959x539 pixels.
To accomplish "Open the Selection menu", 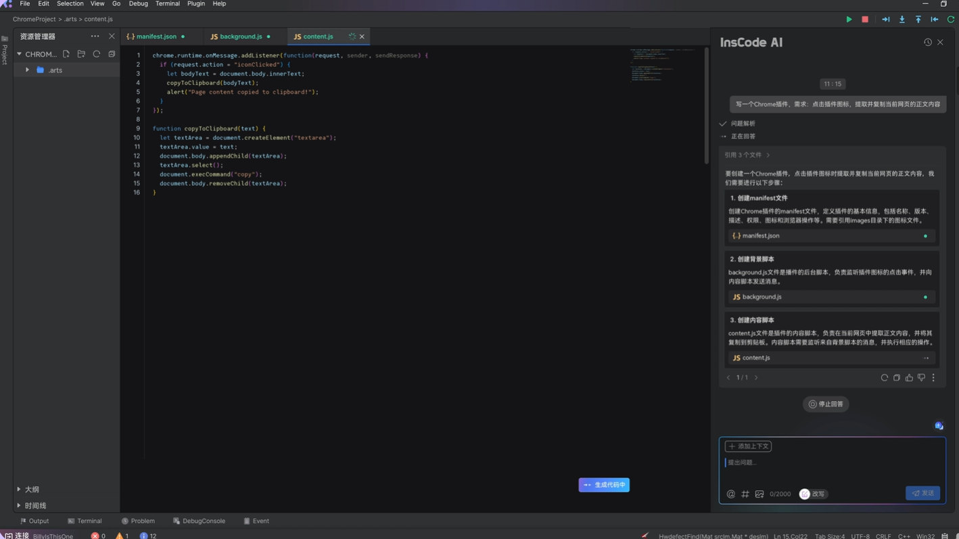I will point(70,4).
